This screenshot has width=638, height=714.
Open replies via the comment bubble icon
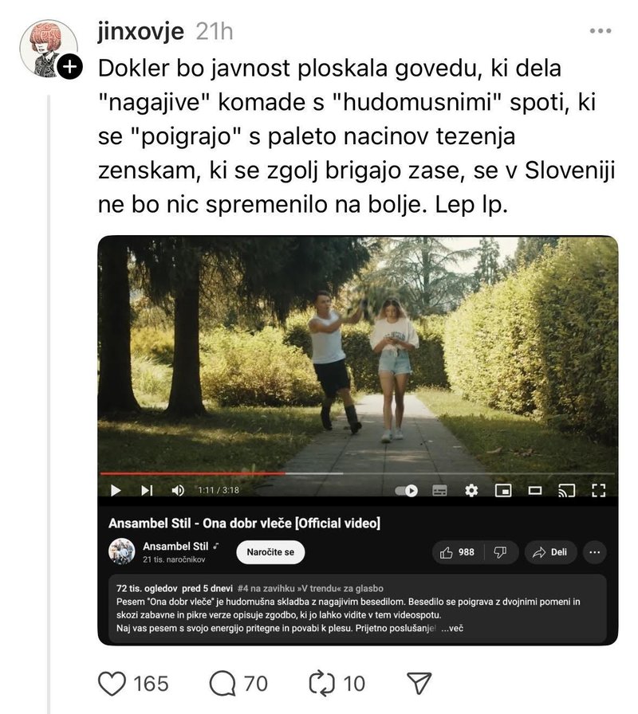point(223,683)
